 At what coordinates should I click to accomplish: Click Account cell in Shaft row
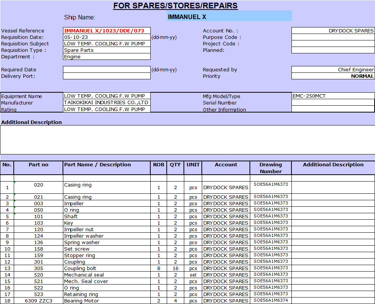(x=226, y=216)
